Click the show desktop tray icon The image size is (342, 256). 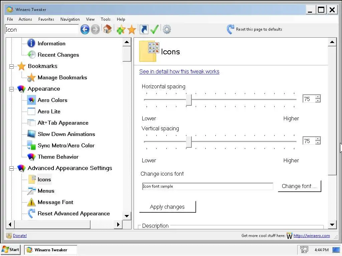[336, 250]
